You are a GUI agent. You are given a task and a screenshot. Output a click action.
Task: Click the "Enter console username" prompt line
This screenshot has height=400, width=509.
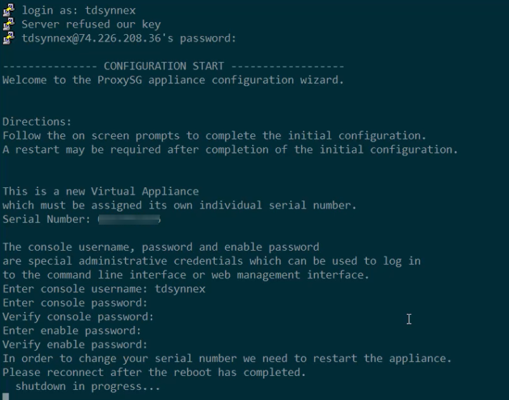(x=104, y=289)
